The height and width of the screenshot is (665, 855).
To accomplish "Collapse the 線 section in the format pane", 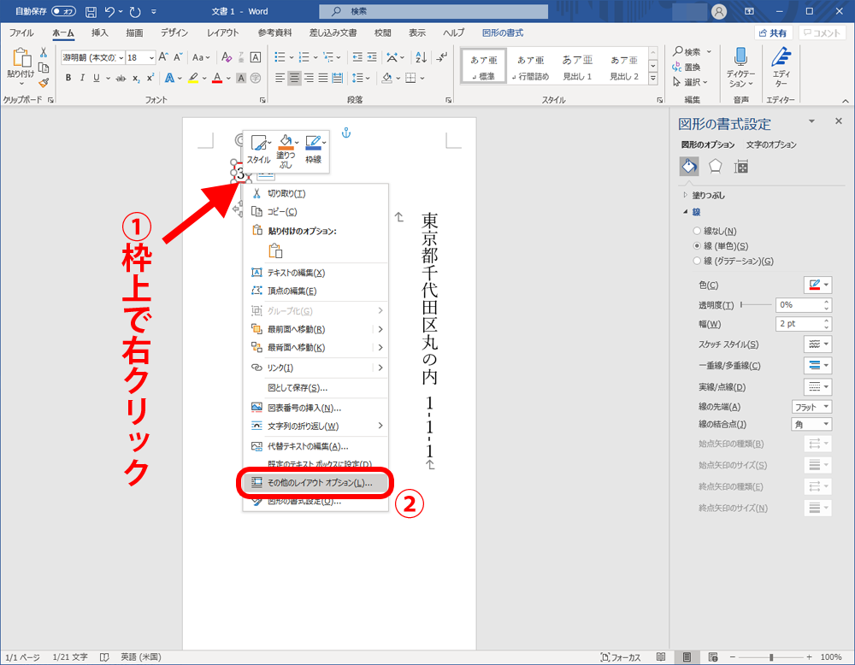I will (684, 210).
